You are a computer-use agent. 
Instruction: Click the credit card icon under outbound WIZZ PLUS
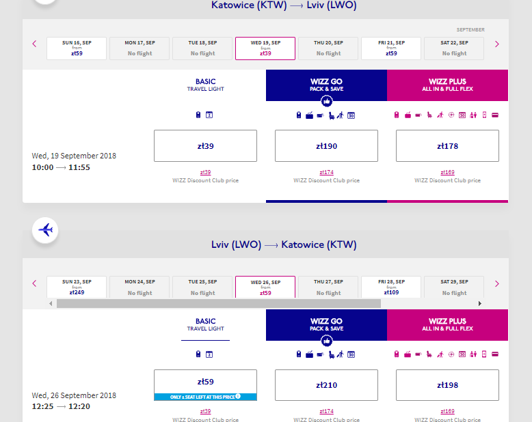coord(495,115)
